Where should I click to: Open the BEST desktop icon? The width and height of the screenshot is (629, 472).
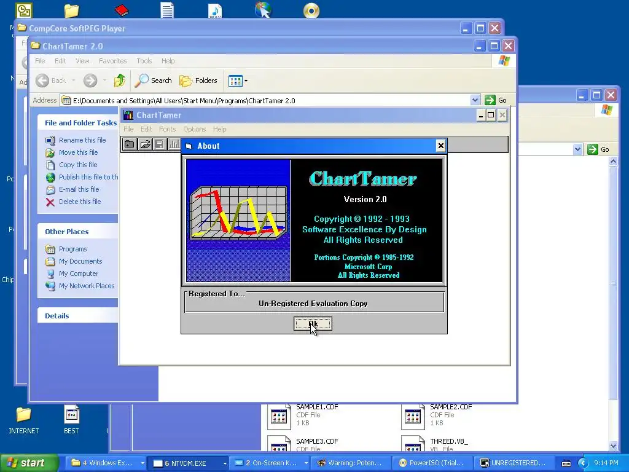pyautogui.click(x=71, y=420)
